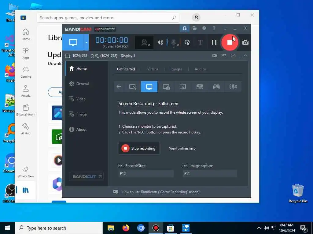Click the video camera icon in status row
This screenshot has width=313, height=234.
[x=215, y=56]
